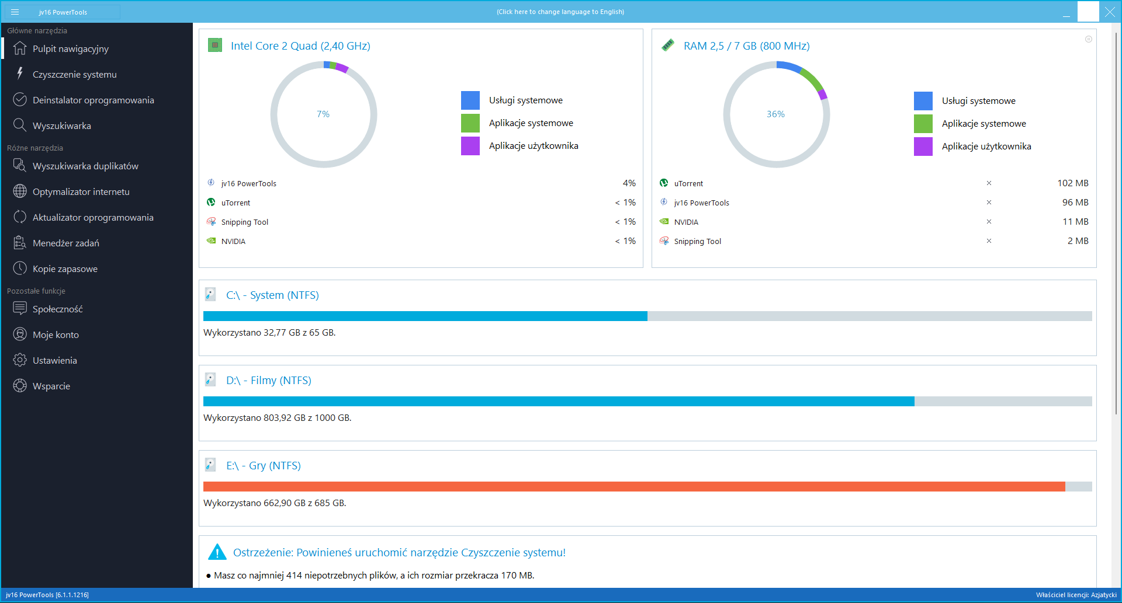Click CPU green Aplikacje systemowe swatch
The height and width of the screenshot is (603, 1122).
coord(470,123)
